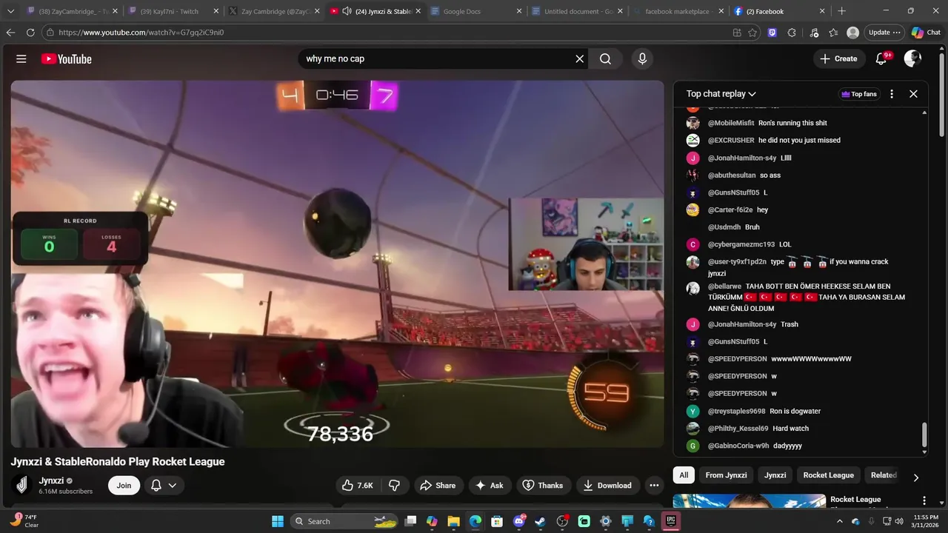The image size is (948, 533).
Task: Open the tab list dropdown arrow
Action: coord(10,11)
